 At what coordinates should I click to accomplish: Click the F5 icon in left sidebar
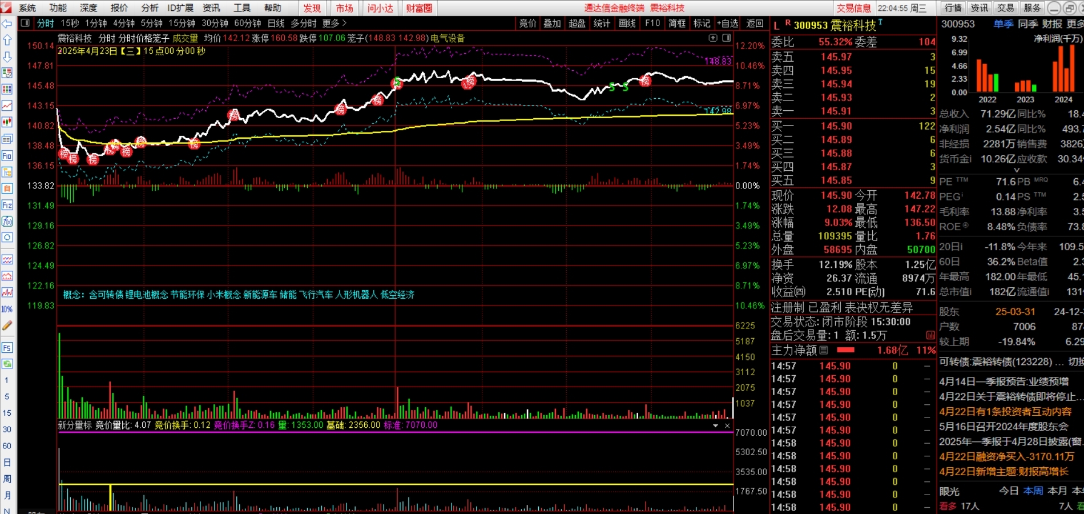(x=7, y=347)
